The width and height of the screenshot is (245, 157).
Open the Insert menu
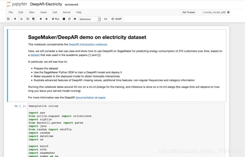[x=44, y=12]
